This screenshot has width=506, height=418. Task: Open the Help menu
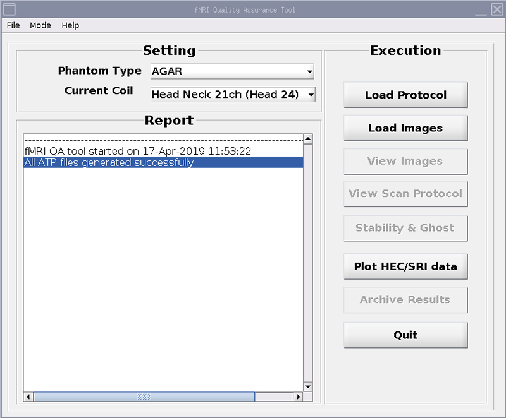tap(70, 25)
